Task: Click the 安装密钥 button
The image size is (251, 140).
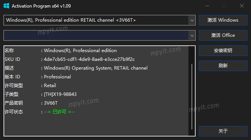Action: tap(223, 51)
